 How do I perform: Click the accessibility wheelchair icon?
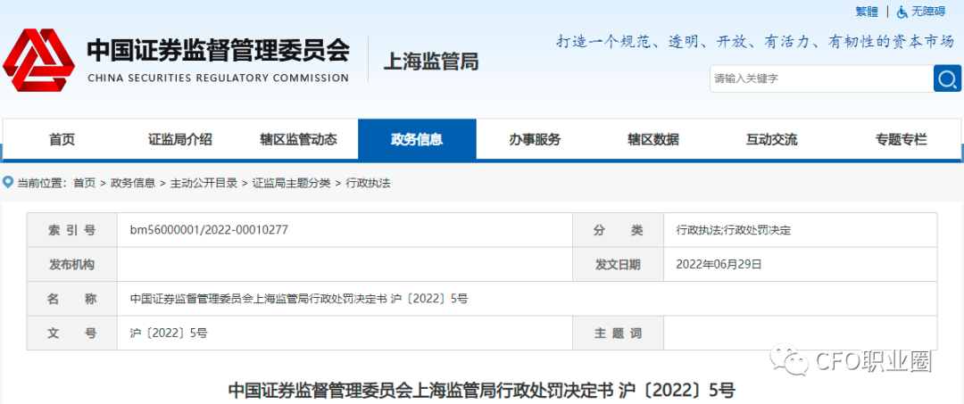click(902, 12)
